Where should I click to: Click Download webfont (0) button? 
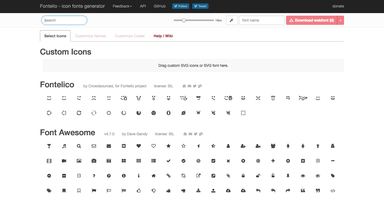pyautogui.click(x=312, y=20)
